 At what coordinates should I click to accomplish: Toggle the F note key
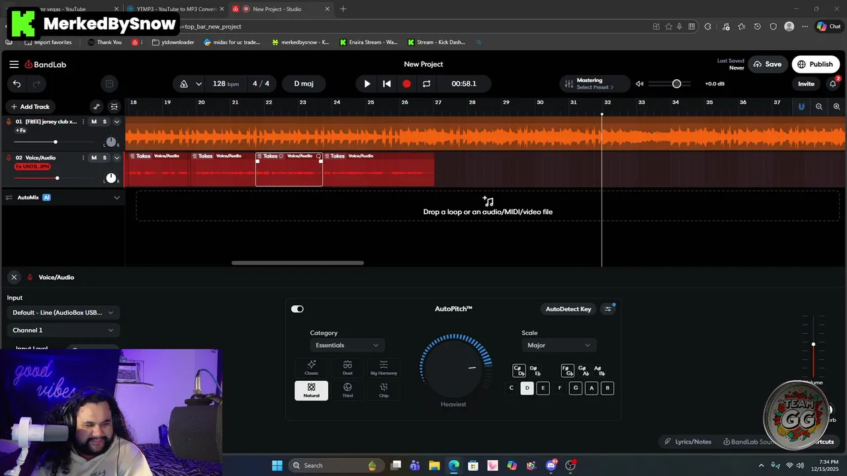(560, 388)
